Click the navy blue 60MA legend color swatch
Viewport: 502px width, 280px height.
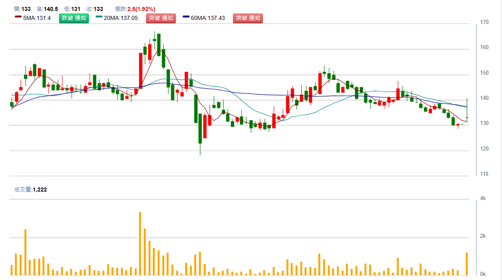click(x=186, y=17)
